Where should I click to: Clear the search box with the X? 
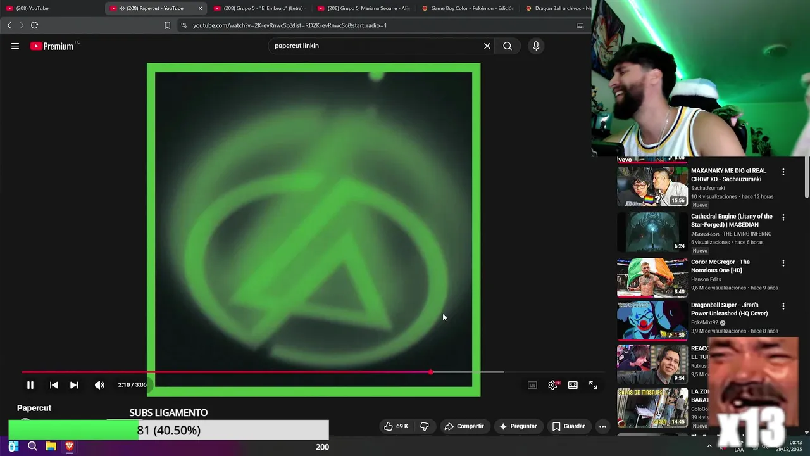(x=487, y=46)
